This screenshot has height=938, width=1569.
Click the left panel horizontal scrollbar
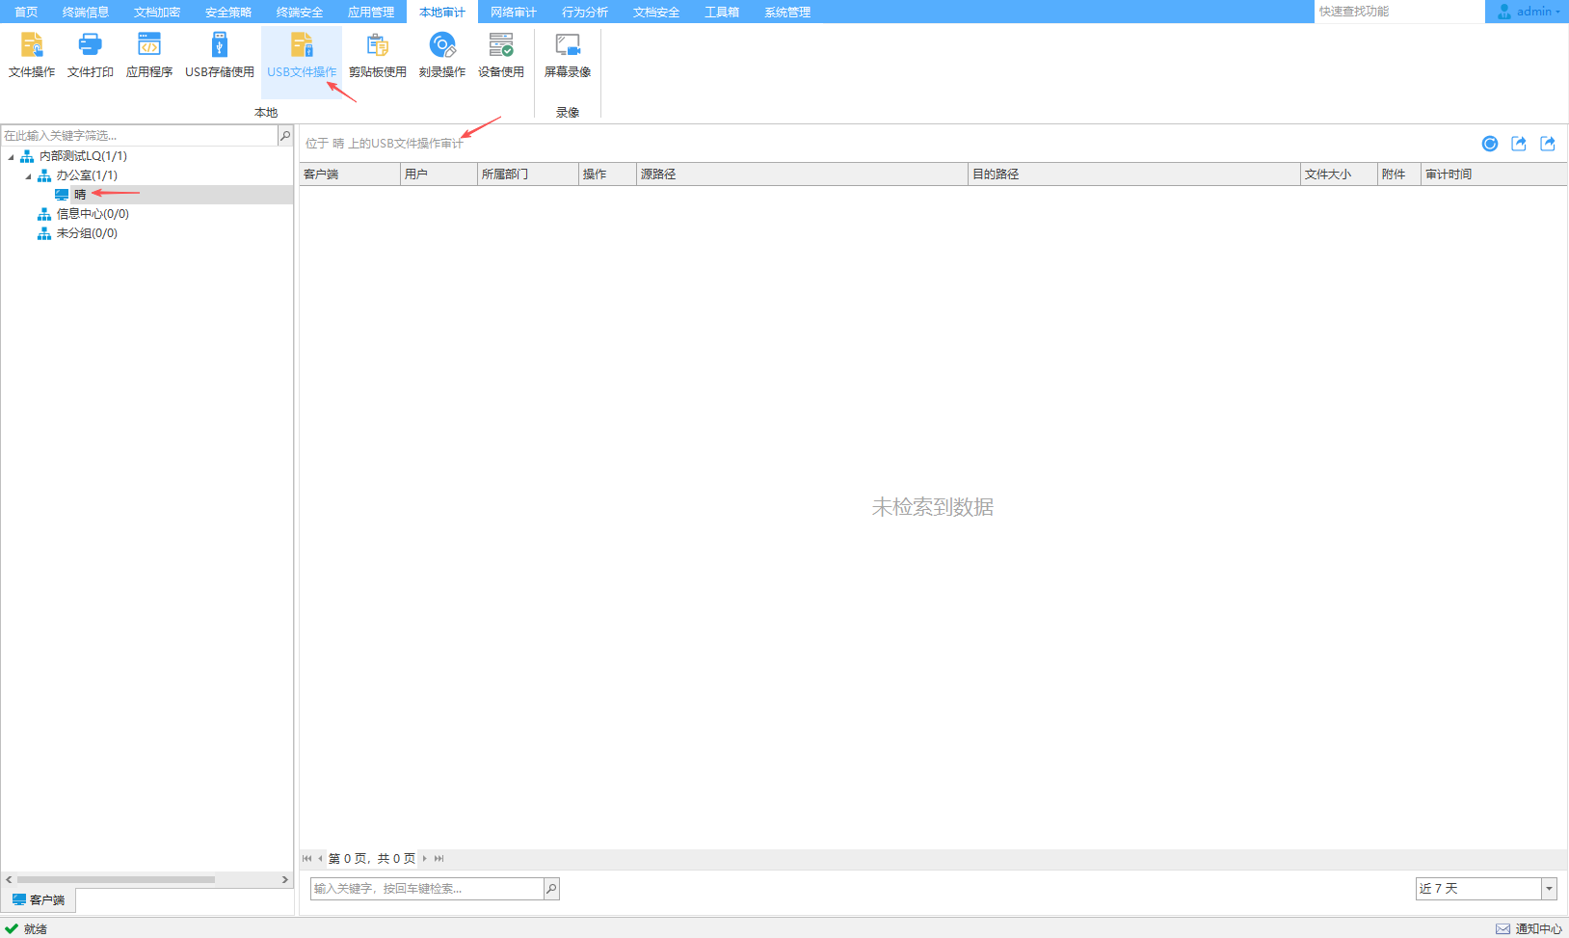(116, 879)
